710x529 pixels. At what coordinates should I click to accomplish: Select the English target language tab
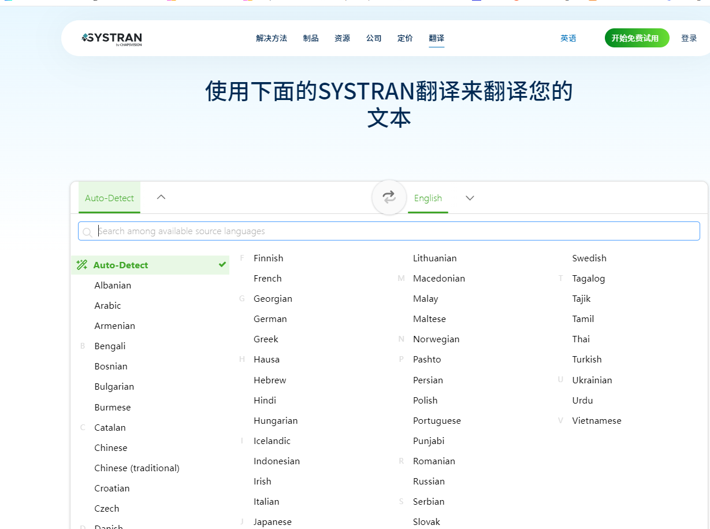(x=428, y=198)
